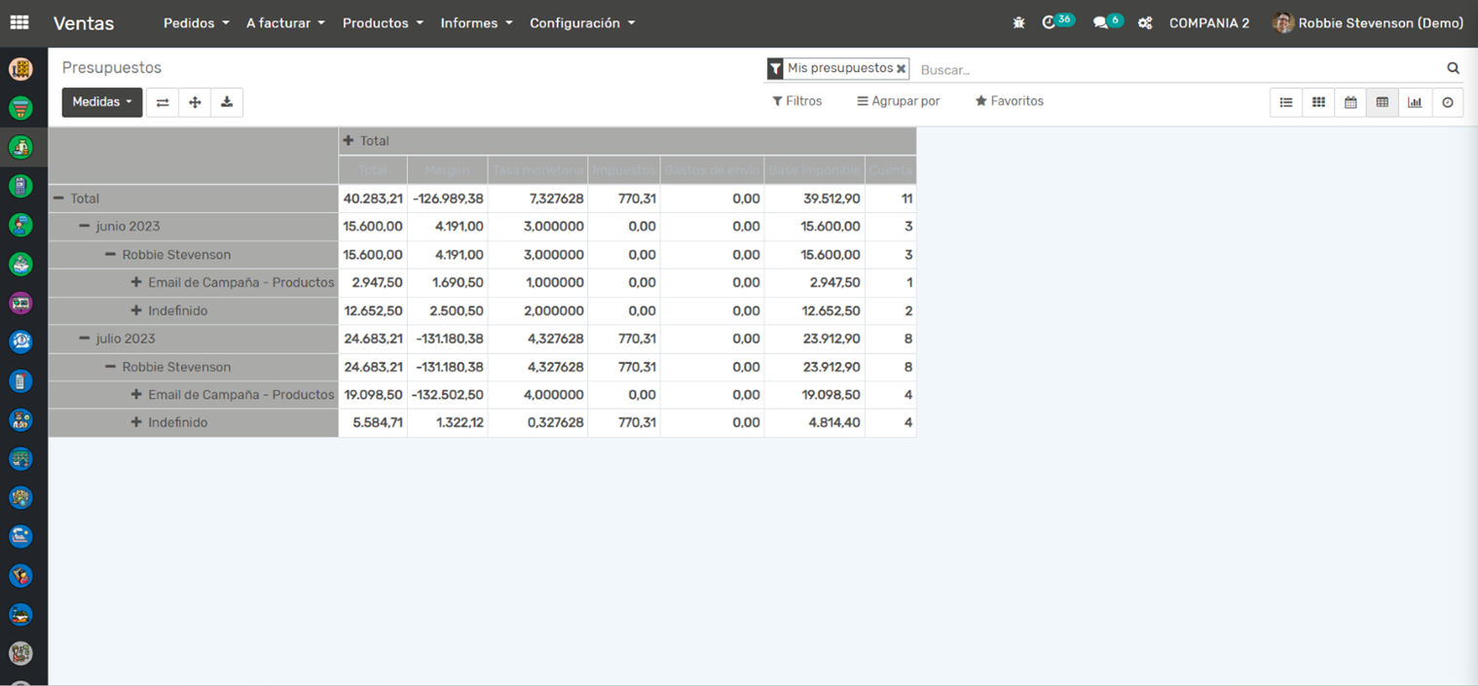Download the pivot table as a spreadsheet

pos(227,102)
